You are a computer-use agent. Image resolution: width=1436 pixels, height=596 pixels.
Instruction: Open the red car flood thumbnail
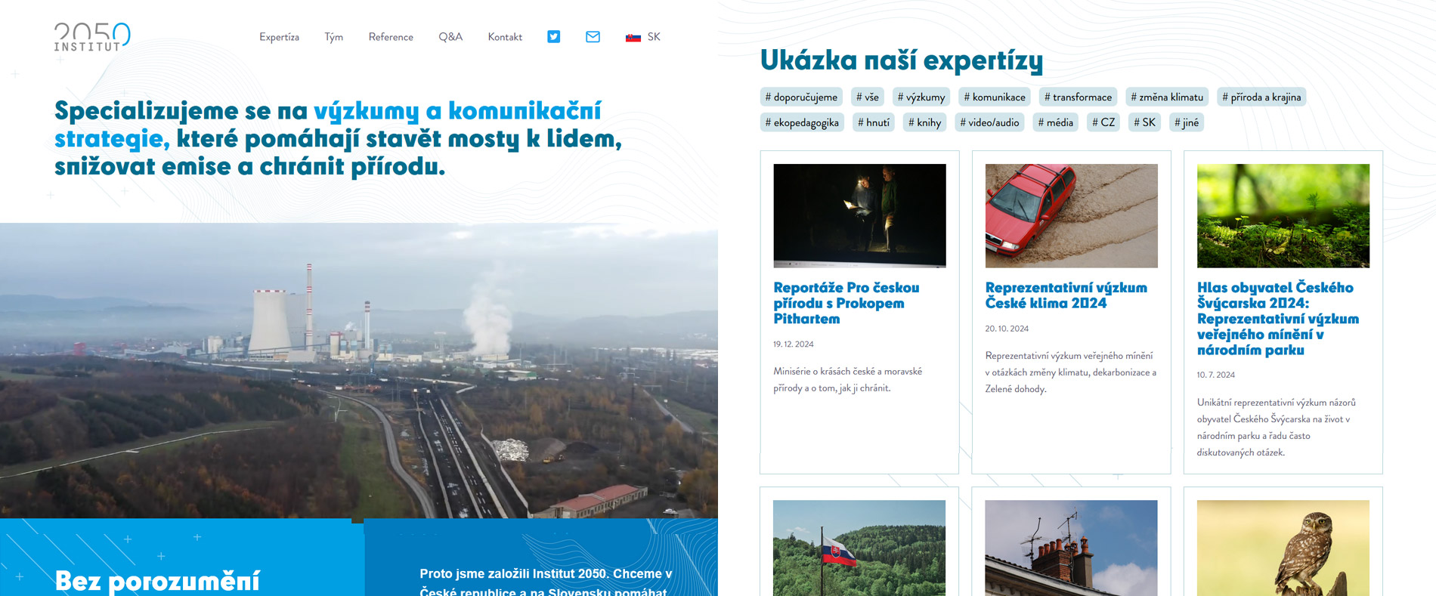click(x=1071, y=216)
